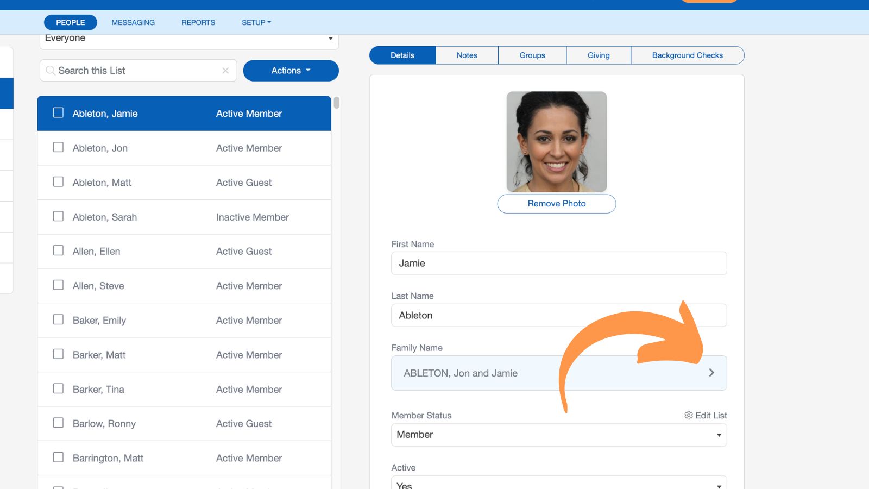Click the Edit List link
Screen dimensions: 869x489
[x=710, y=415]
